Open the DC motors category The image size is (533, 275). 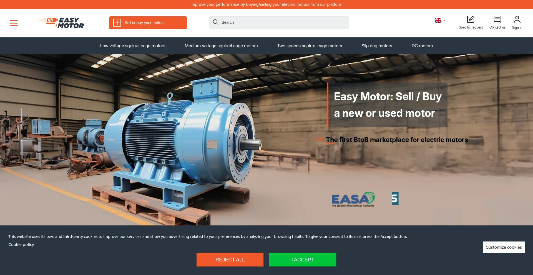point(422,46)
